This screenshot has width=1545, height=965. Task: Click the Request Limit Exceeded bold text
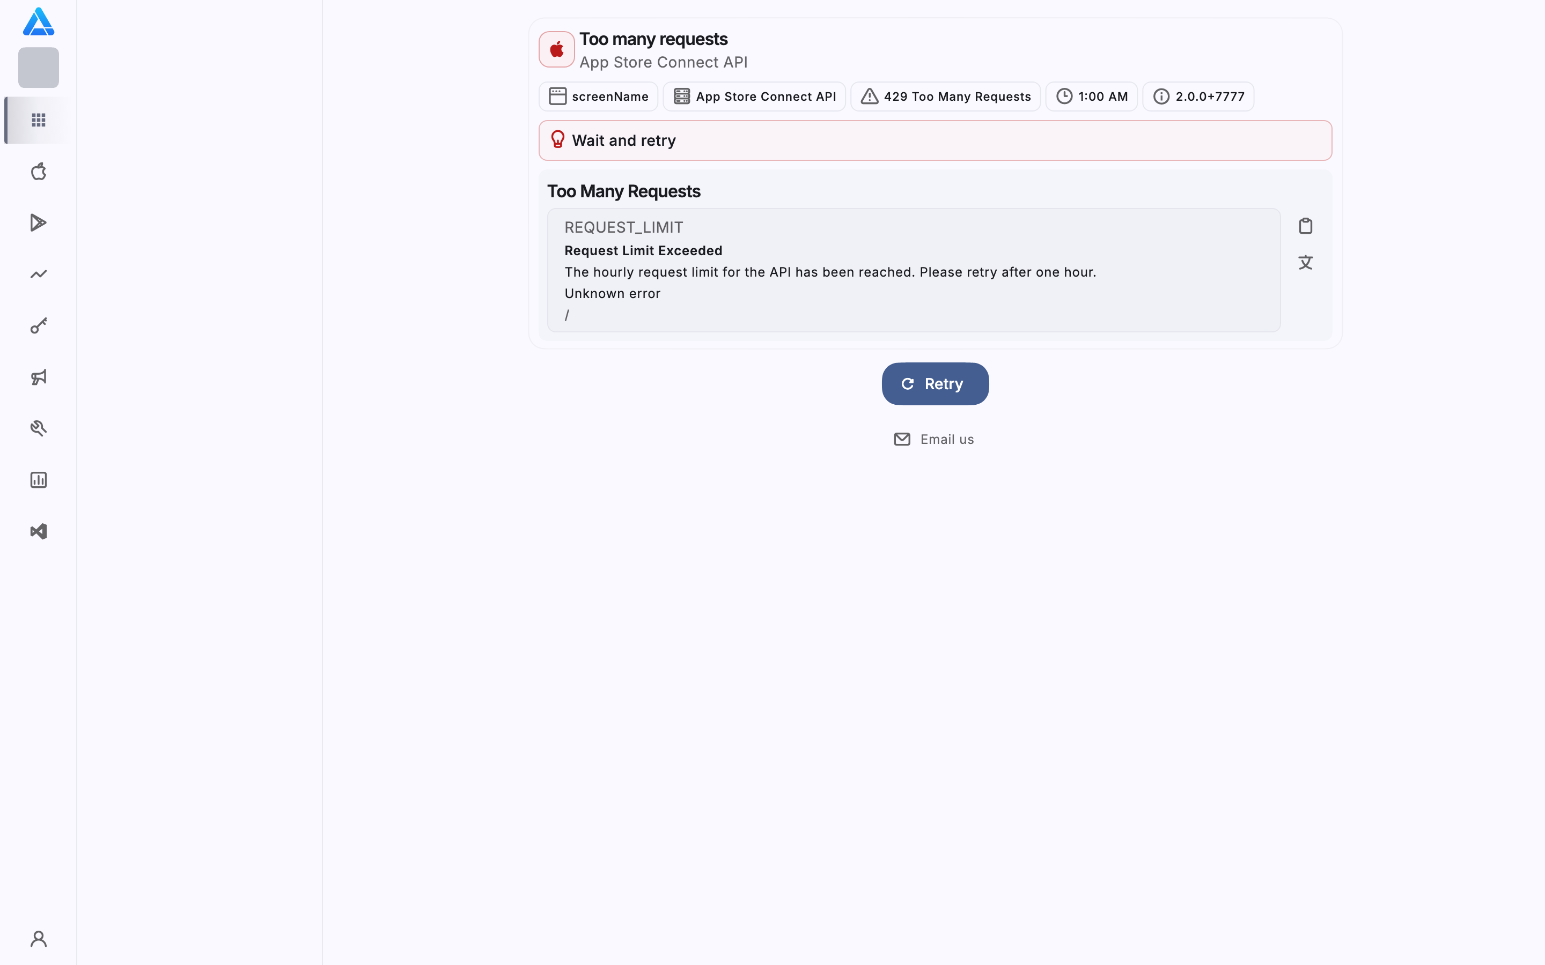pos(644,251)
